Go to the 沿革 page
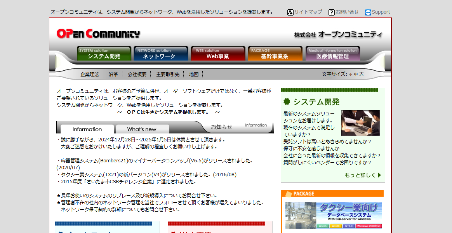The image size is (452, 233). click(x=113, y=75)
